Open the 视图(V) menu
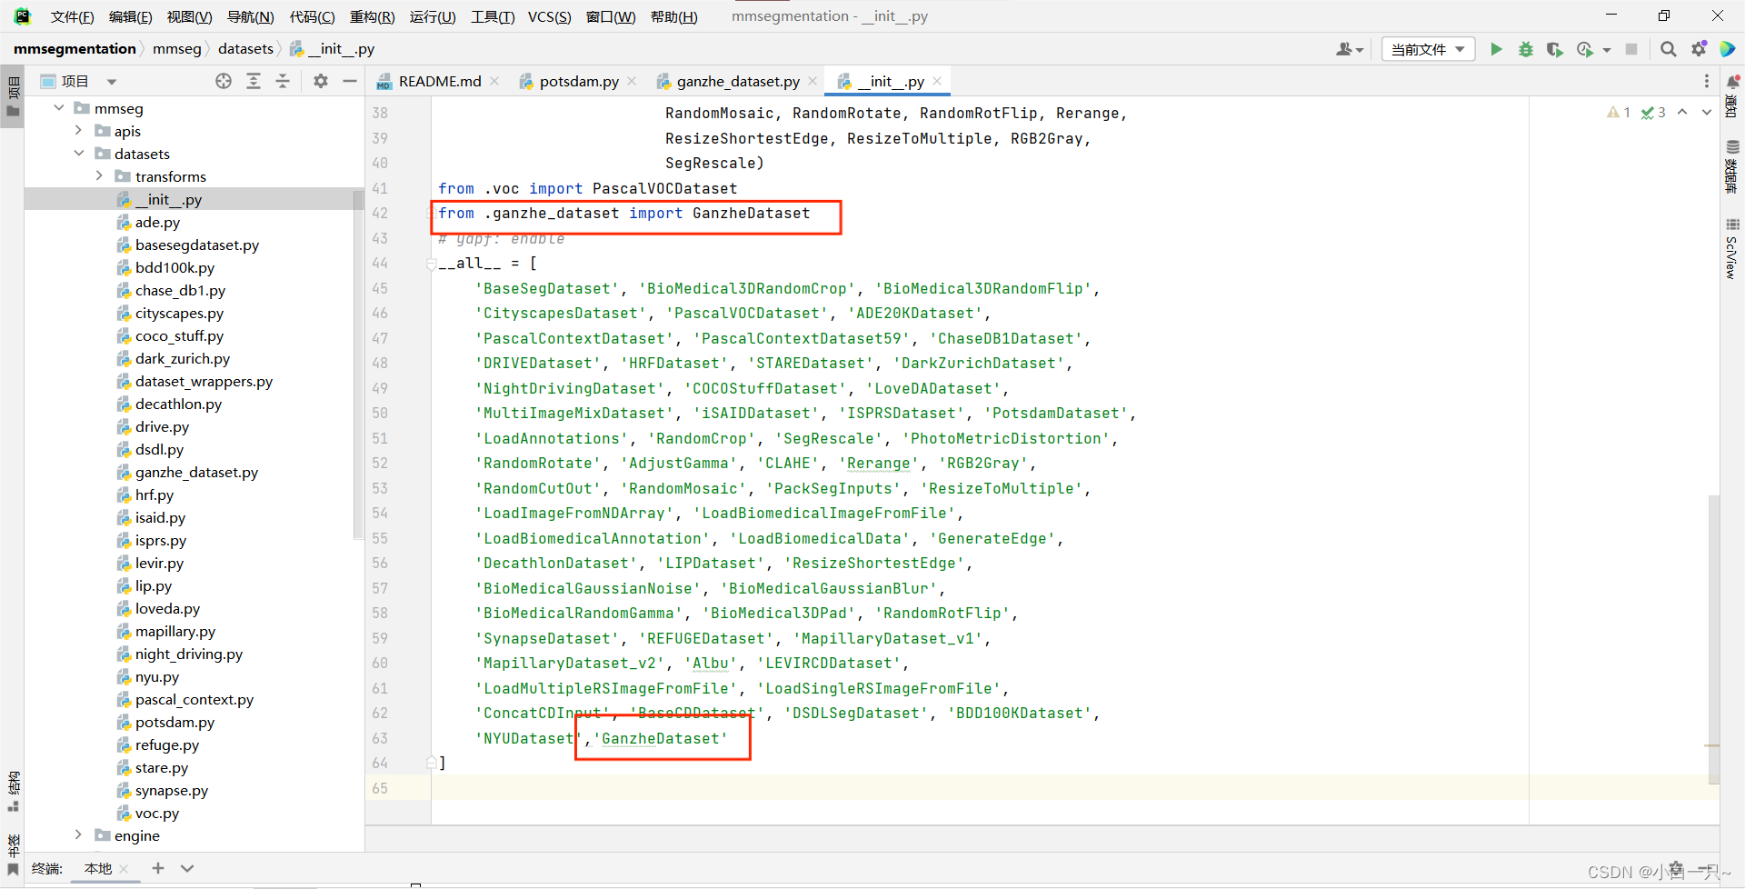This screenshot has width=1745, height=889. click(188, 15)
